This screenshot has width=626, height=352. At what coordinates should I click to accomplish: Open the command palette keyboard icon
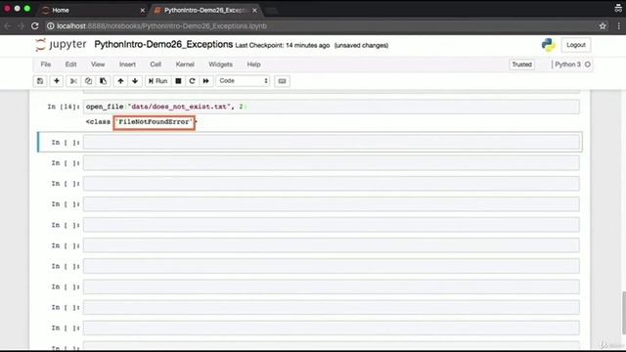282,81
